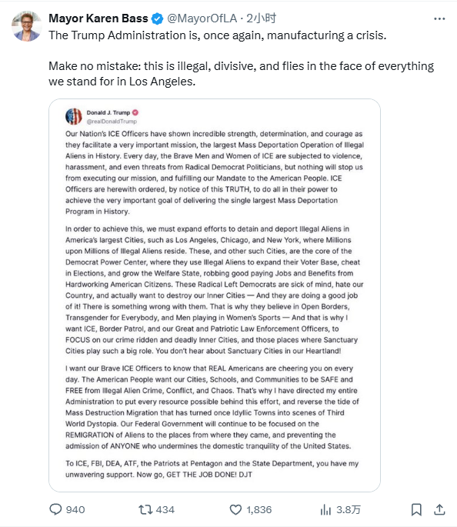
Task: Click Trump's red verified badge in screenshot
Action: [135, 112]
